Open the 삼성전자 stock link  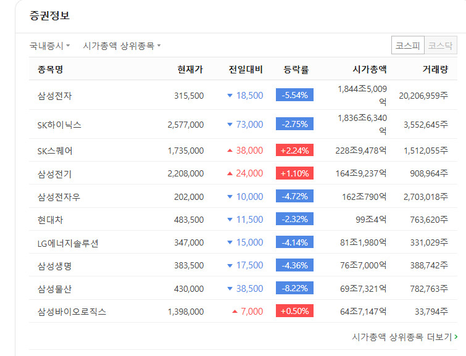55,96
